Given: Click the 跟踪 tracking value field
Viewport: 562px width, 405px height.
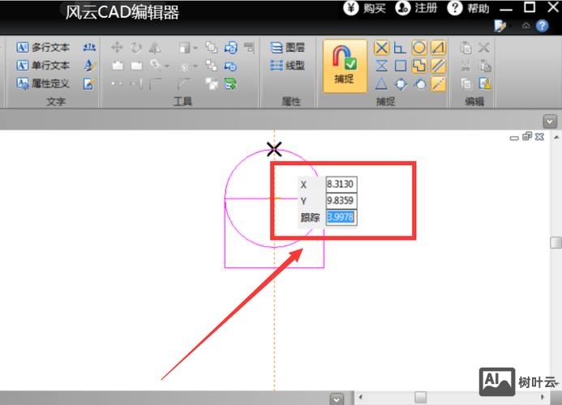Looking at the screenshot, I should 341,217.
